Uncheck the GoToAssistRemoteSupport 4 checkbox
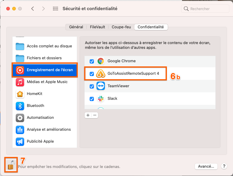This screenshot has width=233, height=176. (x=92, y=74)
